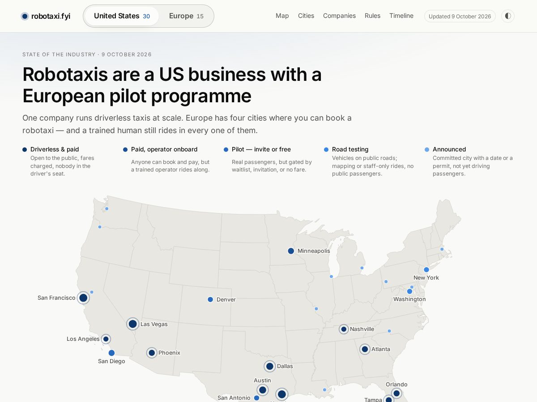Select the Minneapolis map marker
Screen dimensions: 537x402
point(291,251)
